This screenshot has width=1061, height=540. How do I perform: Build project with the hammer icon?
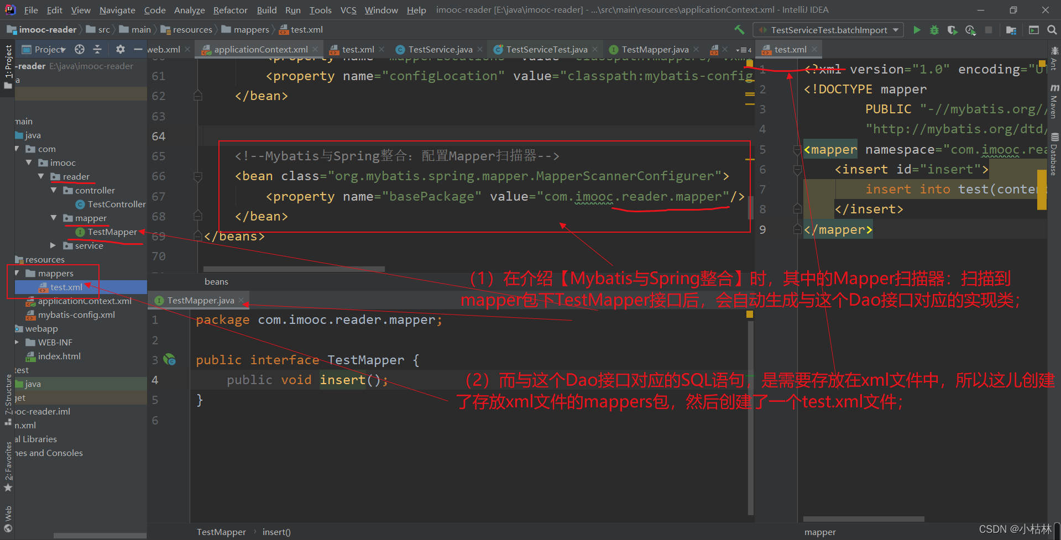click(739, 30)
